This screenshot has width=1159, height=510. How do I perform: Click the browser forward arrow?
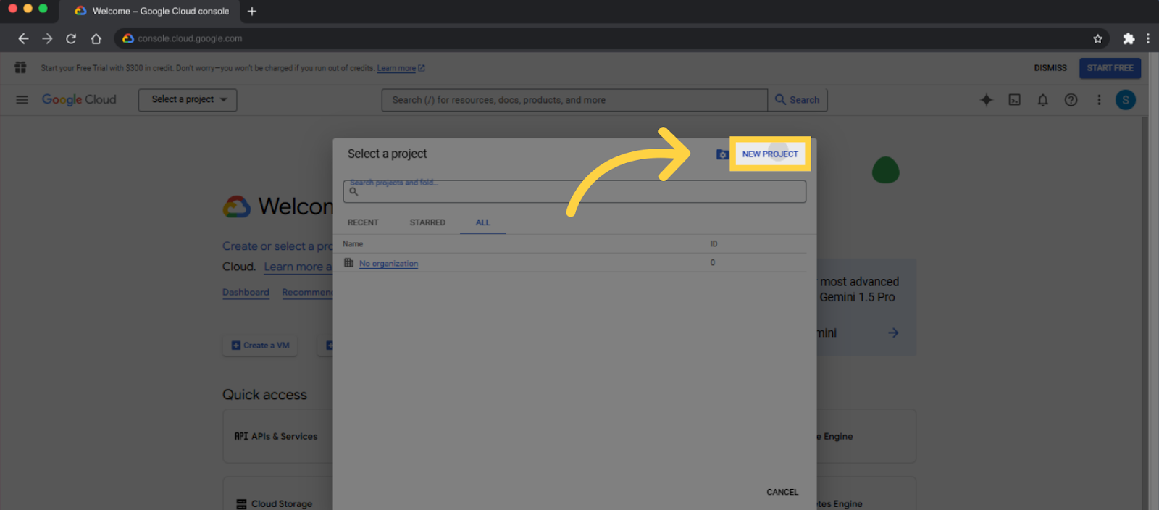click(x=47, y=38)
